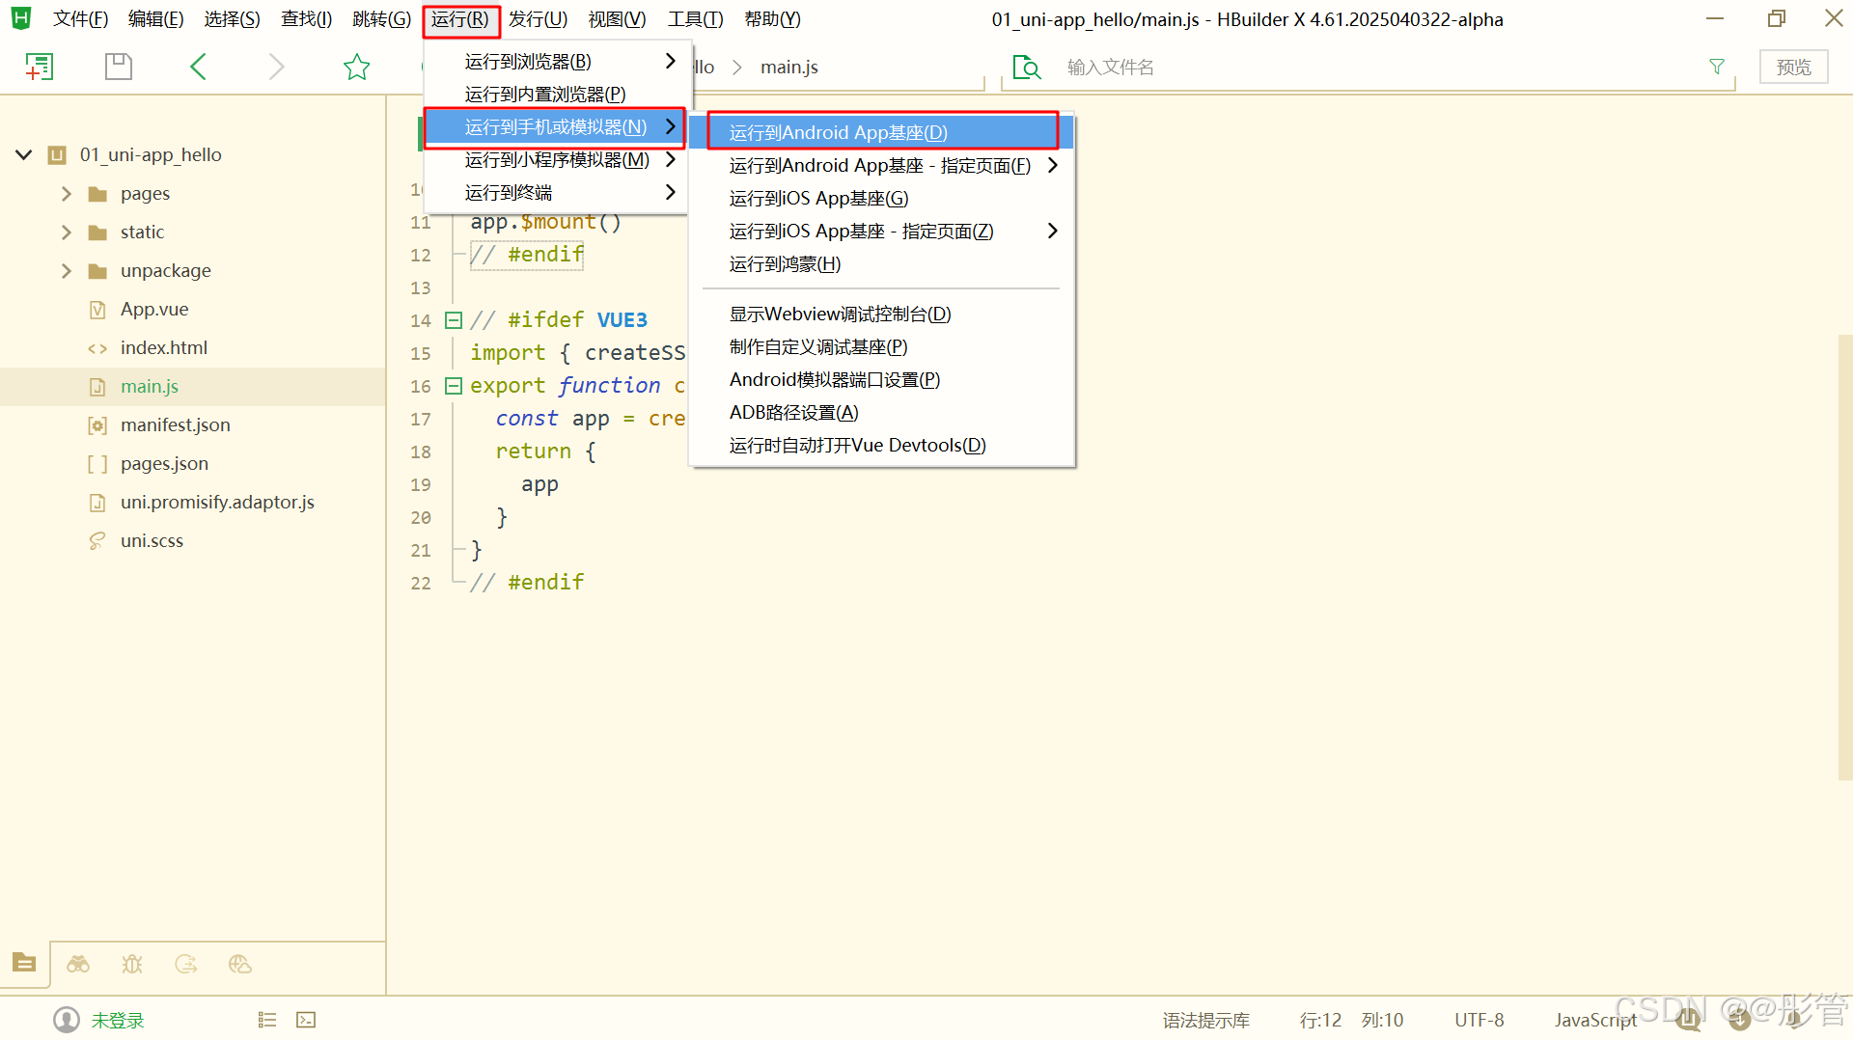
Task: Expand the pages folder
Action: (x=67, y=194)
